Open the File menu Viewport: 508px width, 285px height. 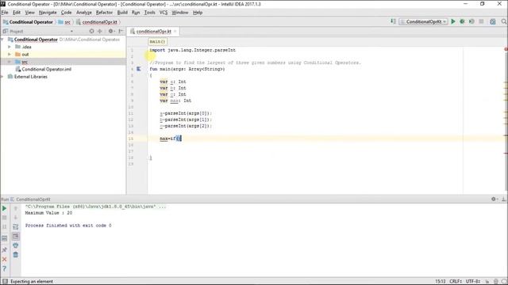[x=5, y=13]
